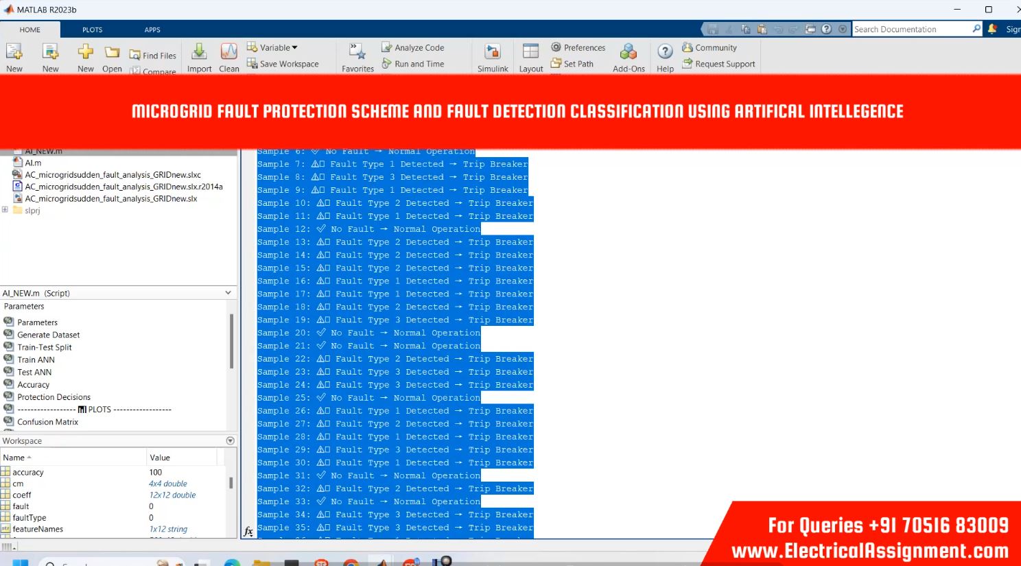Click the Clean Data icon
This screenshot has width=1021, height=566.
[228, 52]
